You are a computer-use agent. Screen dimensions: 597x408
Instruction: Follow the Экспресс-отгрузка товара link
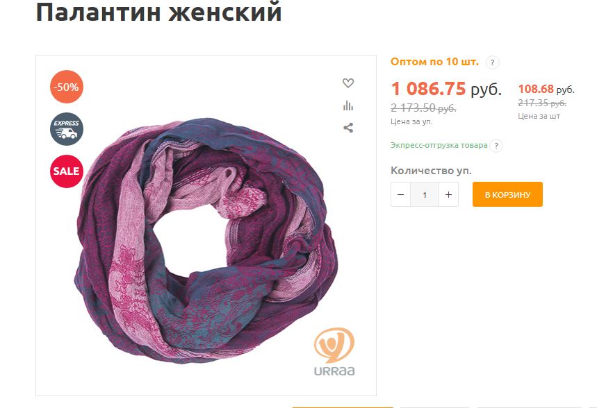pos(439,145)
